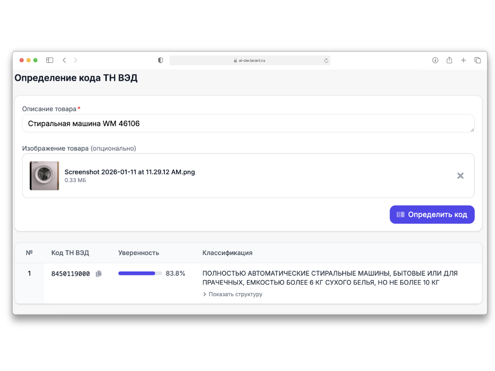Viewport: 495px width, 371px height.
Task: Select the 8450119000 code text
Action: tap(71, 274)
